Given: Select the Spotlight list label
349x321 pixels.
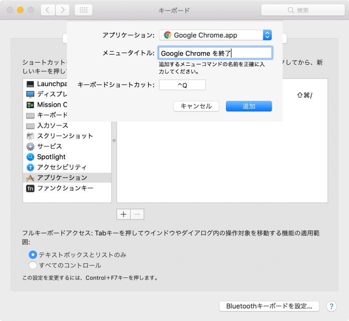Looking at the screenshot, I should point(51,157).
